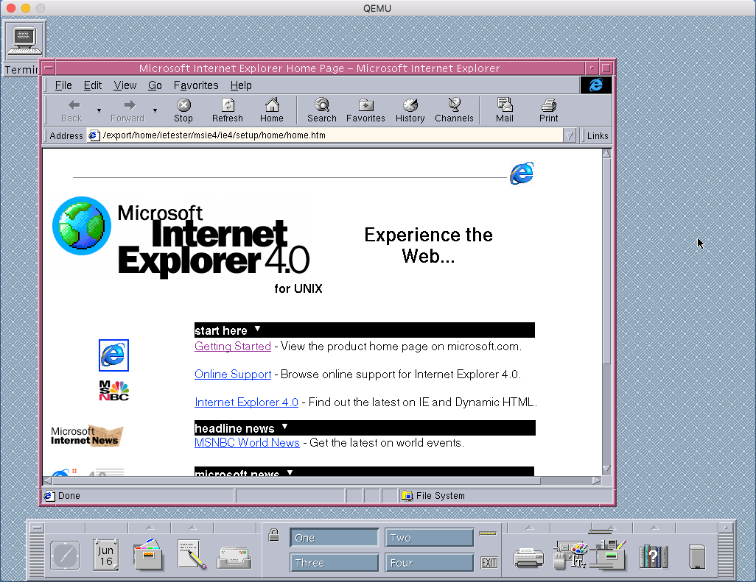Image resolution: width=756 pixels, height=582 pixels.
Task: Open the Application Manager icon
Action: point(610,555)
